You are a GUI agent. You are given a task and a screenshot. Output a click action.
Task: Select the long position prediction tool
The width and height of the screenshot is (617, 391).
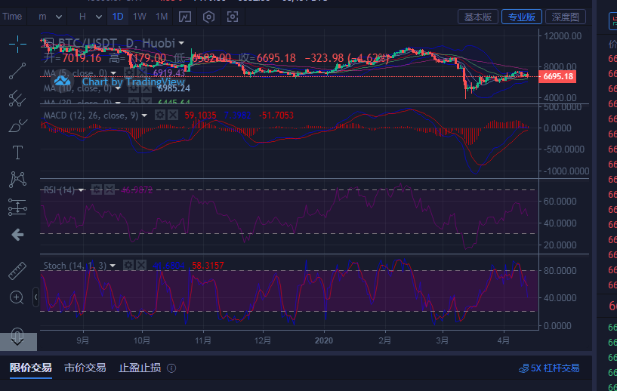tap(17, 207)
